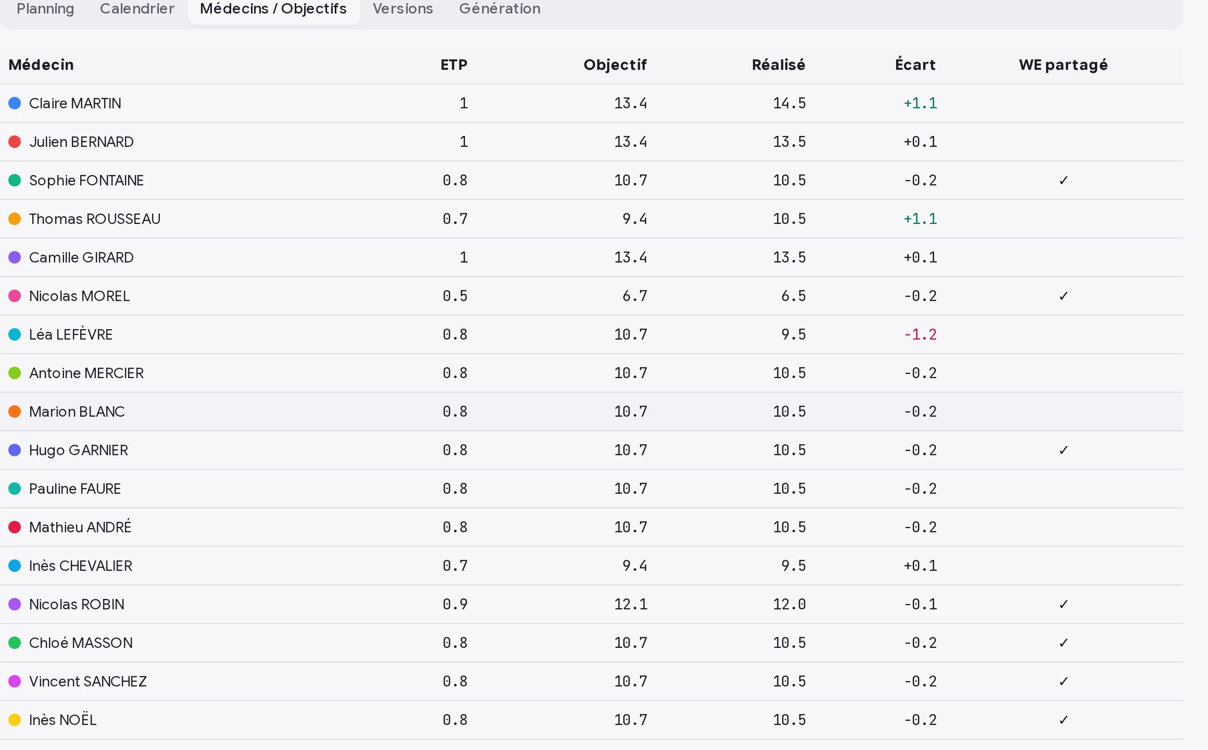Click Claire MARTIN's 14.5 réalisé value
Viewport: 1208px width, 750px height.
point(789,103)
